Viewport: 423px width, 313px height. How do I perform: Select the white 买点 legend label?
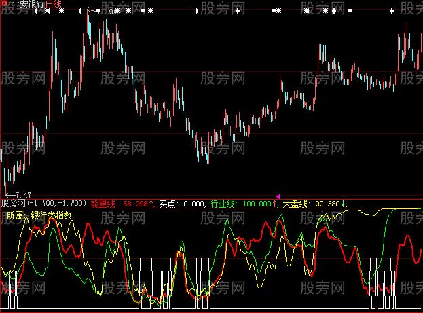[x=167, y=203]
